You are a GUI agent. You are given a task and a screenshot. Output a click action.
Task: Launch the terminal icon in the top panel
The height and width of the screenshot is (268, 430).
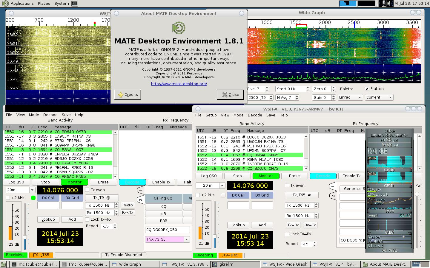coord(75,4)
